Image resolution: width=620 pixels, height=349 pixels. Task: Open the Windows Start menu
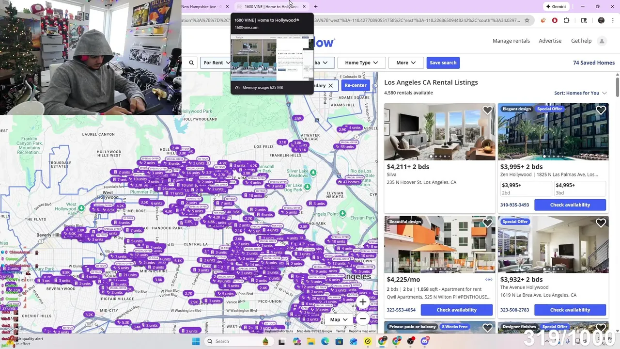pos(196,342)
